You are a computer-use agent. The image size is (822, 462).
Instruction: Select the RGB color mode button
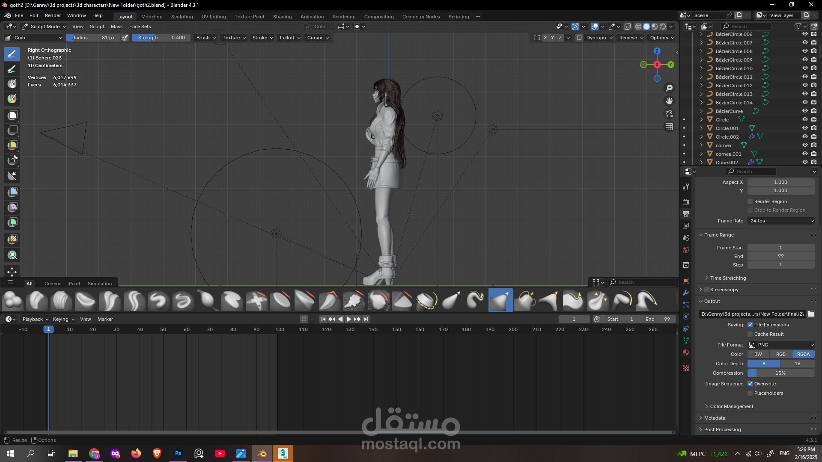780,354
